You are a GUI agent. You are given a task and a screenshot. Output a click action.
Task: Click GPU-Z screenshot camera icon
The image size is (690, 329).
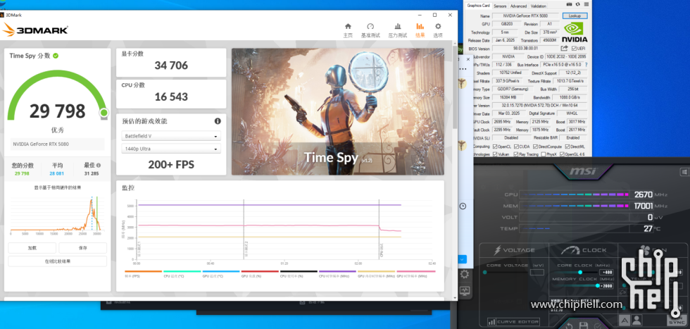click(x=569, y=4)
